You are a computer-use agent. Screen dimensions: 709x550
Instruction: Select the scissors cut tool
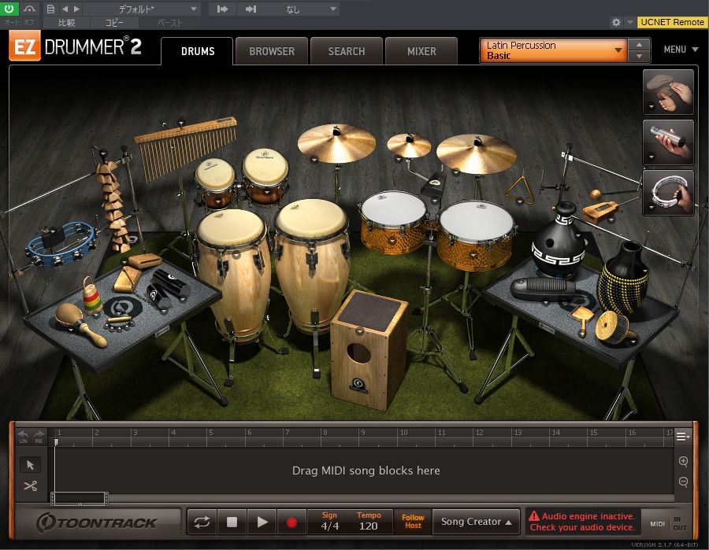[x=30, y=486]
